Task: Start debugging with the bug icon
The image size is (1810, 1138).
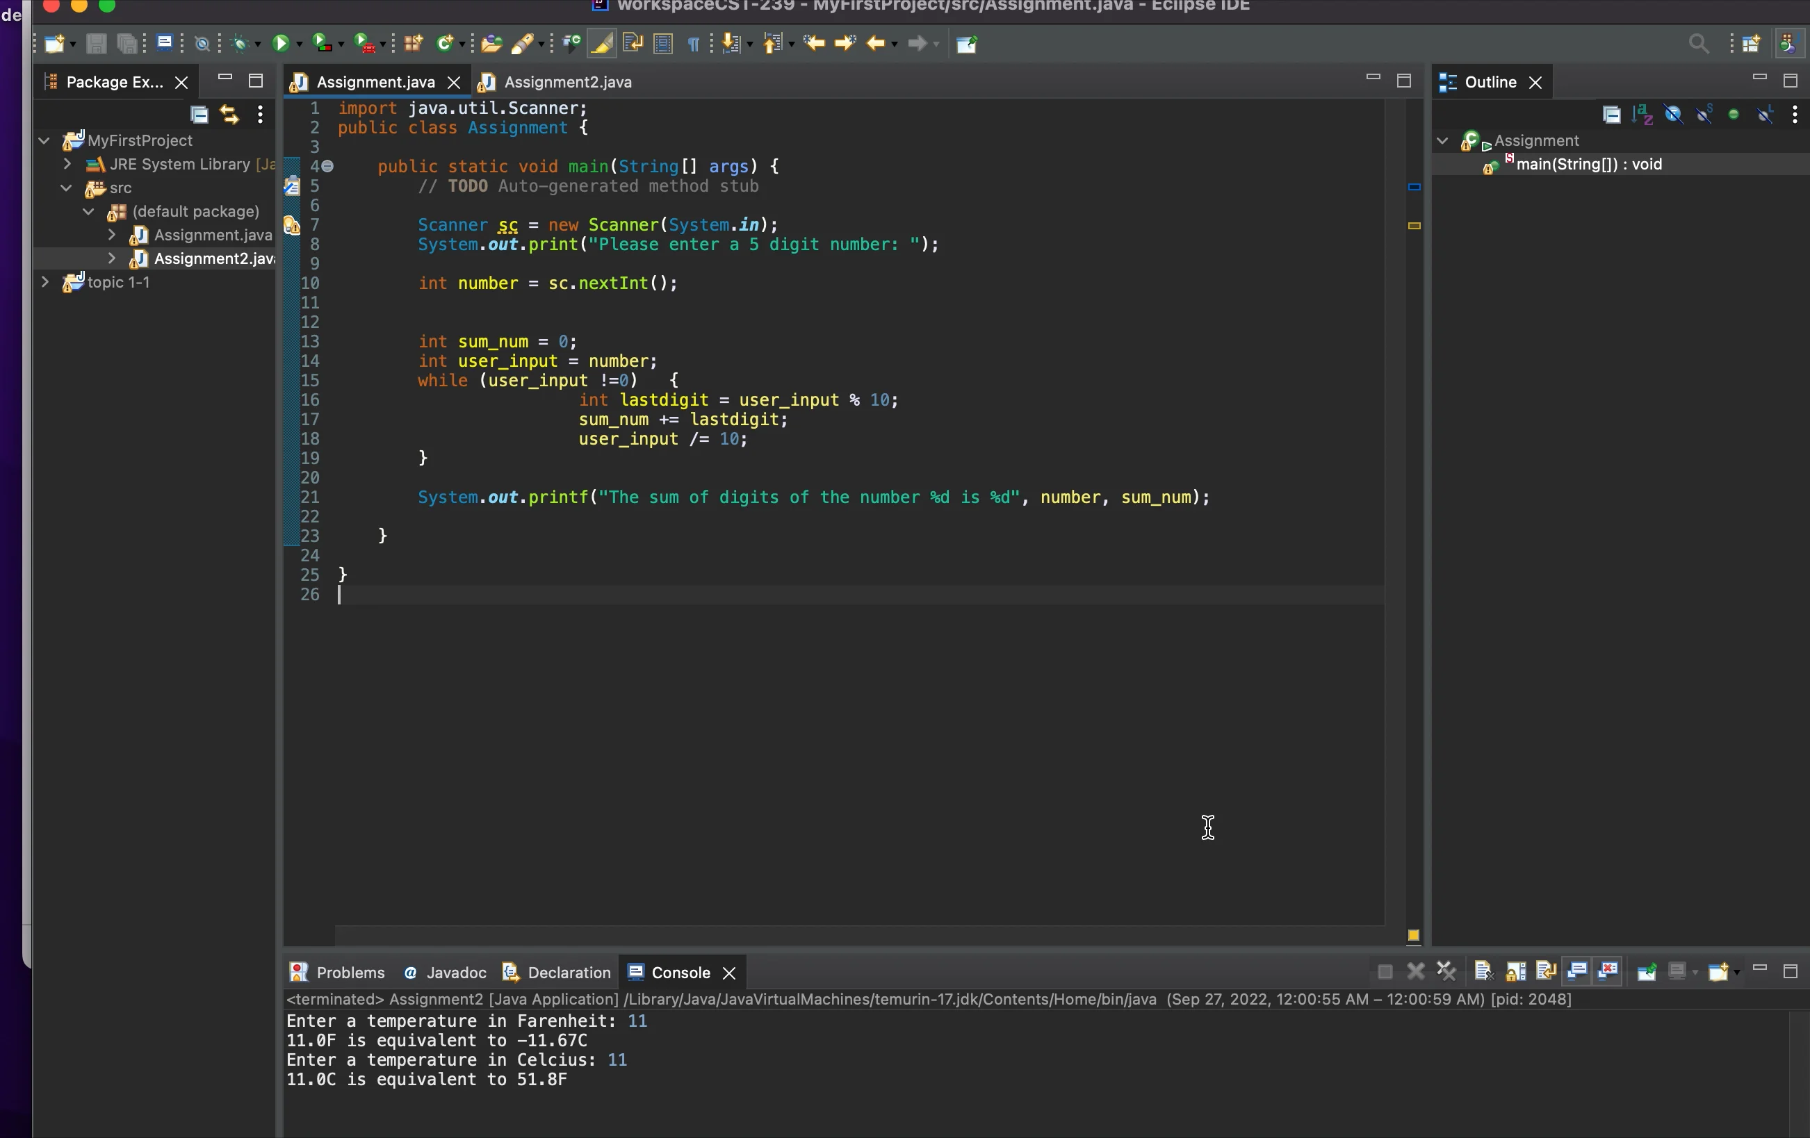Action: (240, 44)
